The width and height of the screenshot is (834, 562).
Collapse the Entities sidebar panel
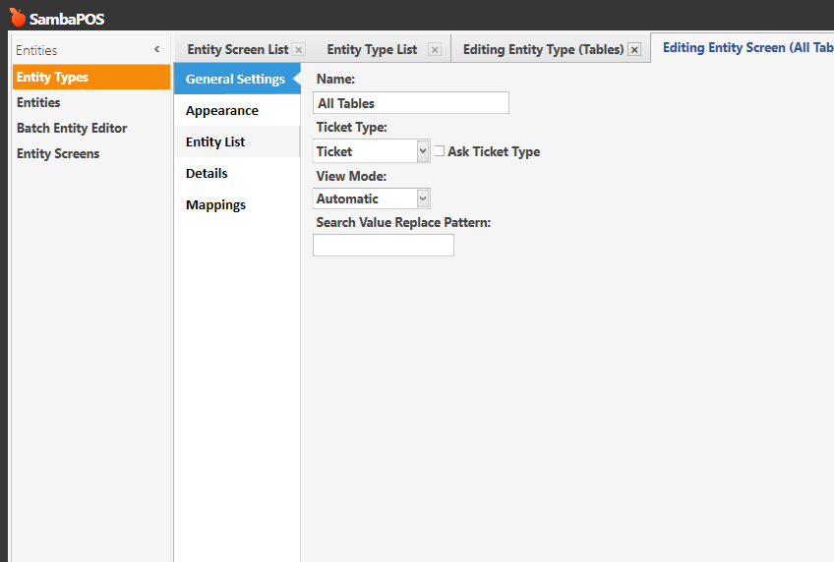[157, 50]
